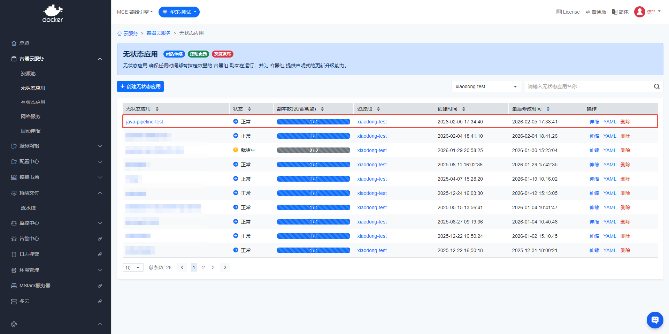Go to next page arrow
669x334 pixels.
coord(225,267)
